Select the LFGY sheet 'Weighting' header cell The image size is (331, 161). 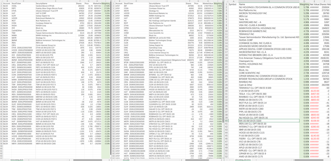(218, 4)
